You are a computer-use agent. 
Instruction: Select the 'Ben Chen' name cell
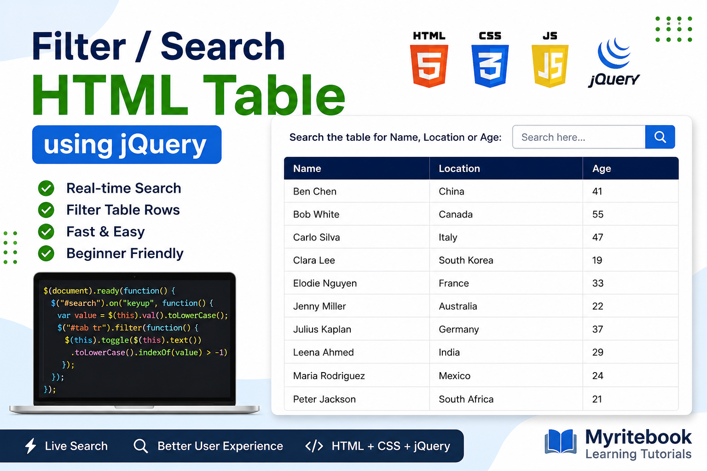[357, 191]
